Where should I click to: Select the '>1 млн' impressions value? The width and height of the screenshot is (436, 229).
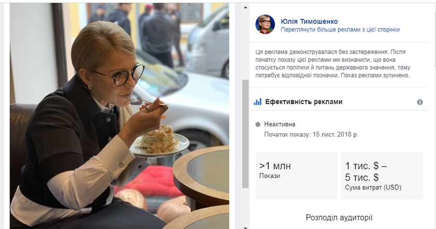pos(275,166)
